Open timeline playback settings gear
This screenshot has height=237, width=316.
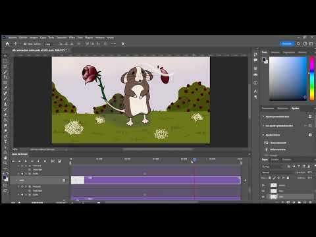[x=45, y=161]
